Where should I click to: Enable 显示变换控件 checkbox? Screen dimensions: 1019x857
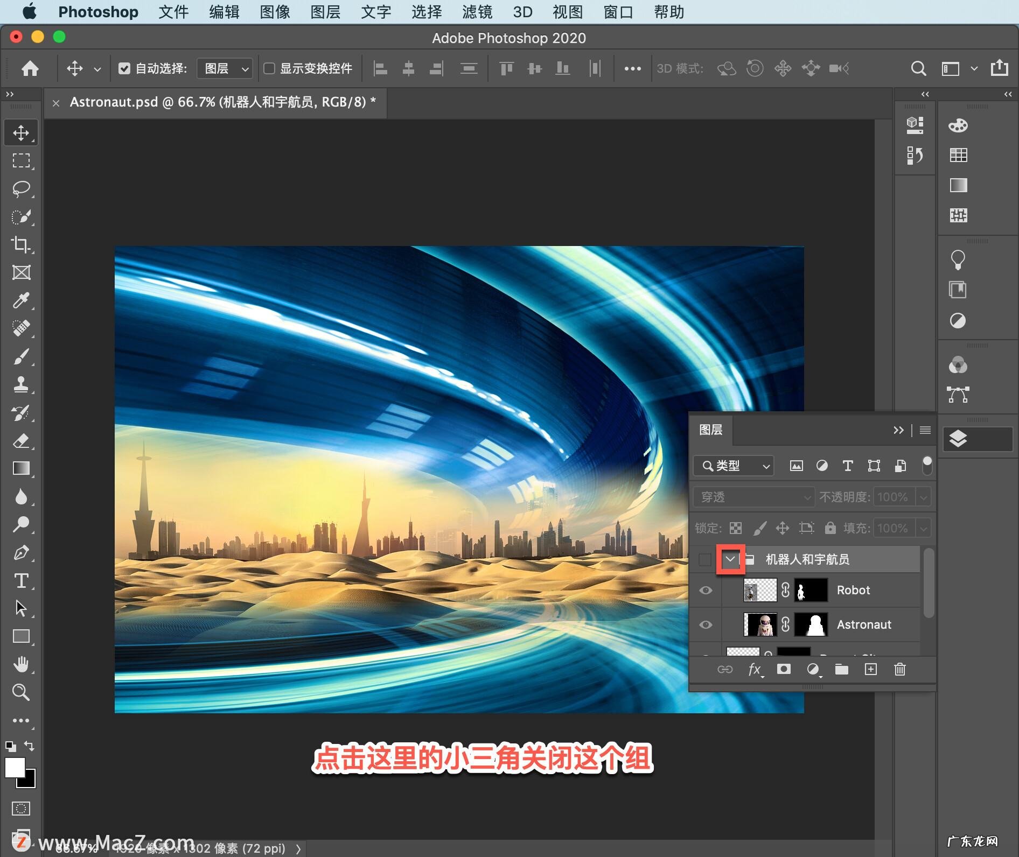click(269, 68)
